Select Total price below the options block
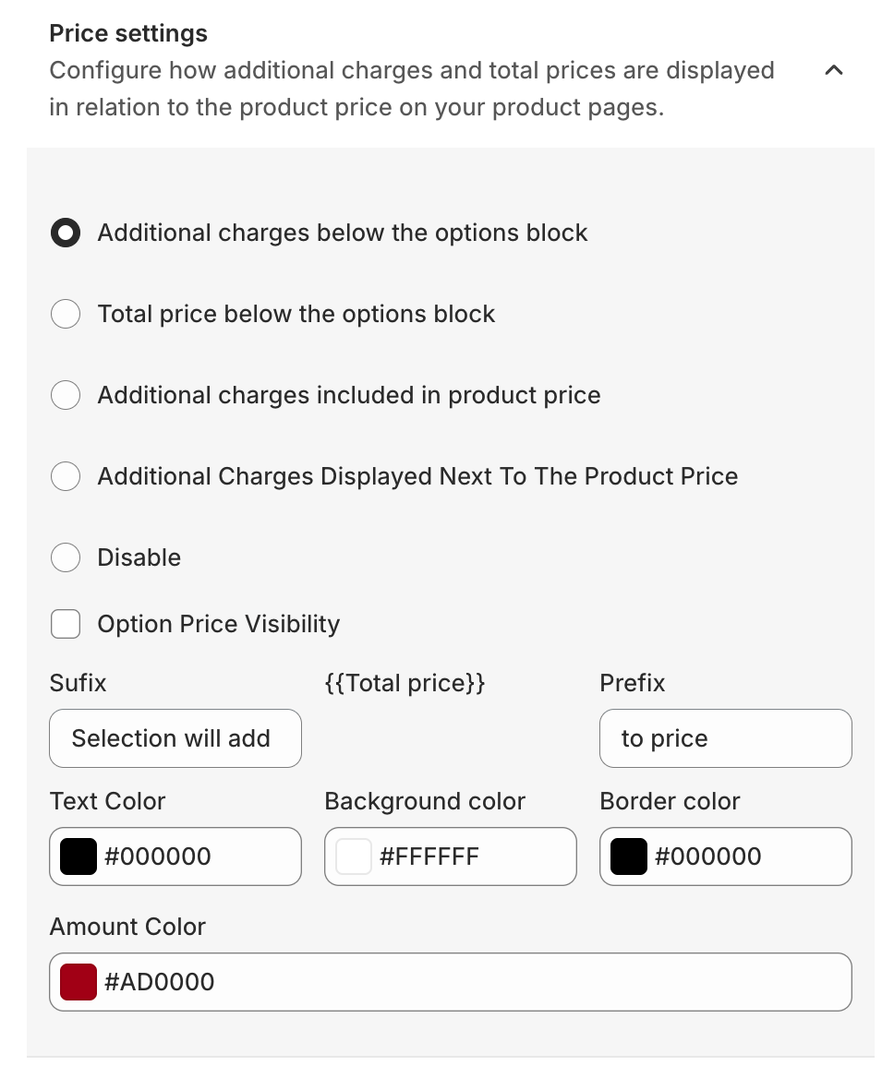Viewport: 894px width, 1078px height. tap(66, 315)
